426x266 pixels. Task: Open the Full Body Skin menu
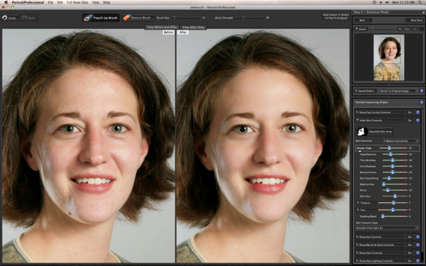78,2
